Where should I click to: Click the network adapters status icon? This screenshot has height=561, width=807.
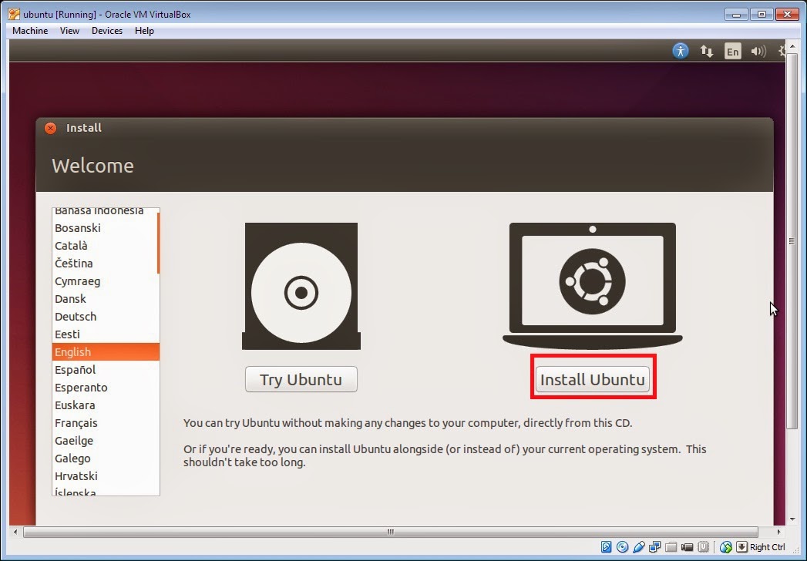pos(654,547)
